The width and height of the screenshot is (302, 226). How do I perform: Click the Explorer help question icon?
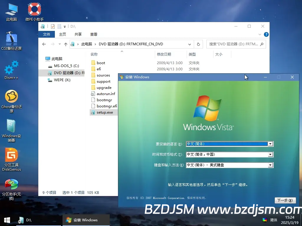266,34
